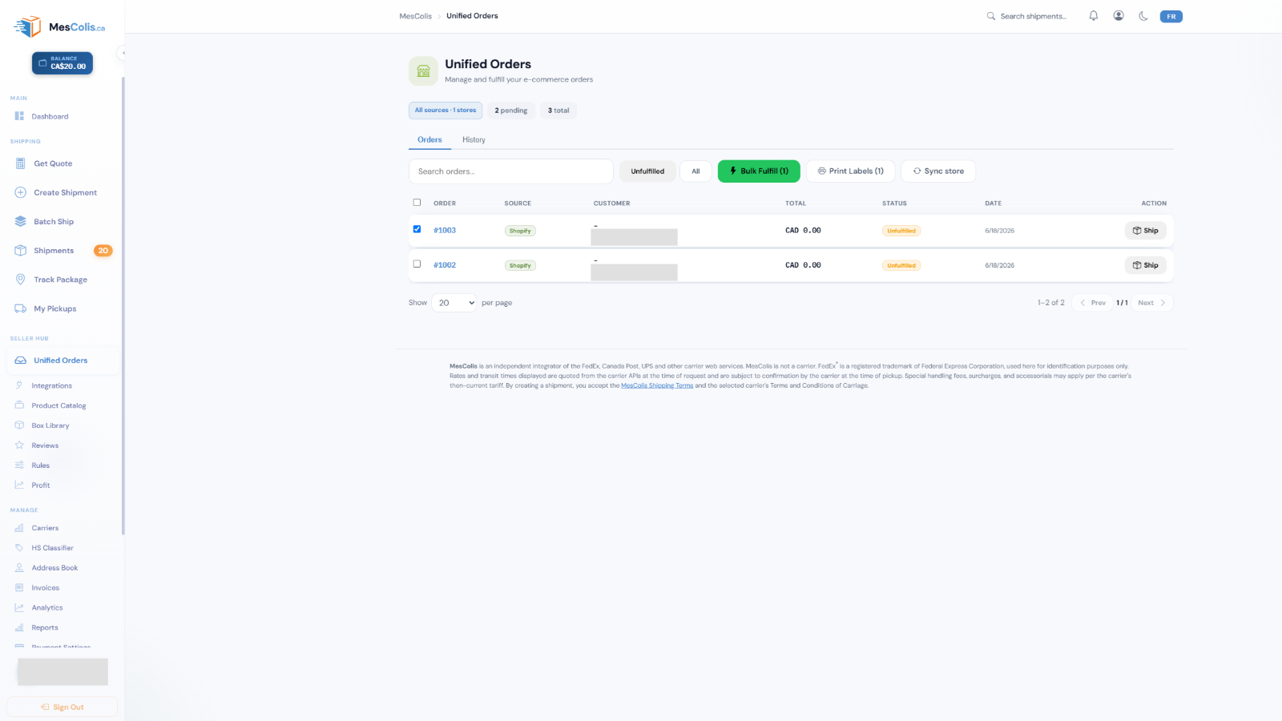The image size is (1282, 721).
Task: Click Bulk Fulfill (1) button
Action: (759, 171)
